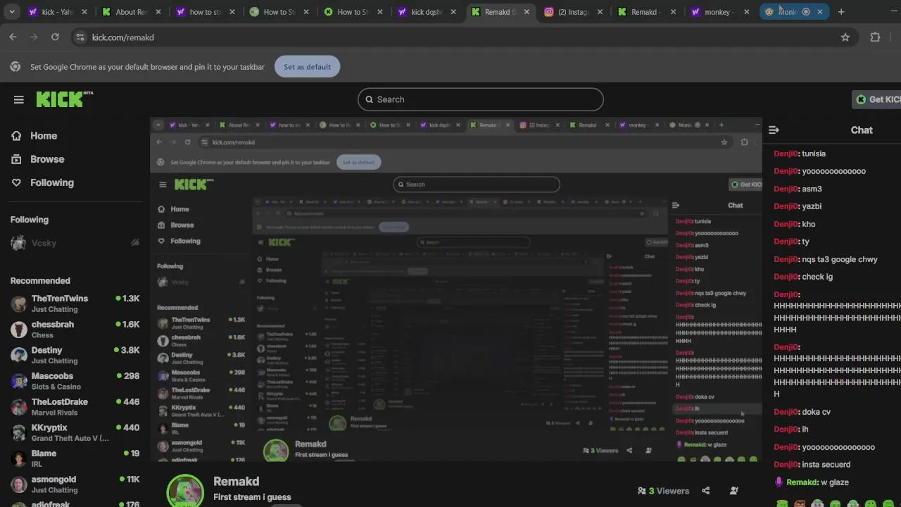Switch to the '(2) Instag' Instagram tab
The width and height of the screenshot is (901, 507).
(573, 12)
